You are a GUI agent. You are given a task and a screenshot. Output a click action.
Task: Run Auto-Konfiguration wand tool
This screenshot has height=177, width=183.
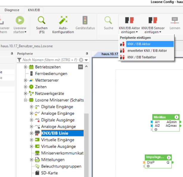(63, 20)
